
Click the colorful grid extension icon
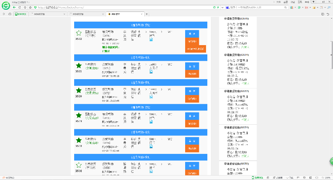click(x=292, y=8)
